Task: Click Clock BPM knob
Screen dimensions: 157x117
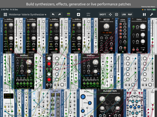Action: click(x=34, y=96)
